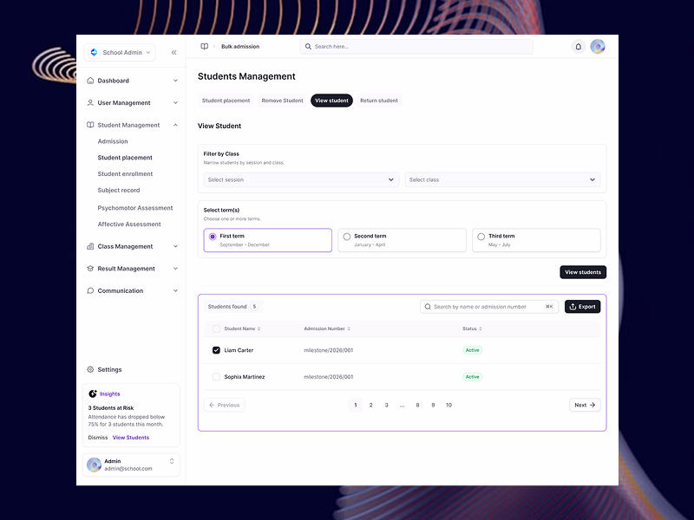
Task: Click the Students found count badge
Action: (254, 307)
